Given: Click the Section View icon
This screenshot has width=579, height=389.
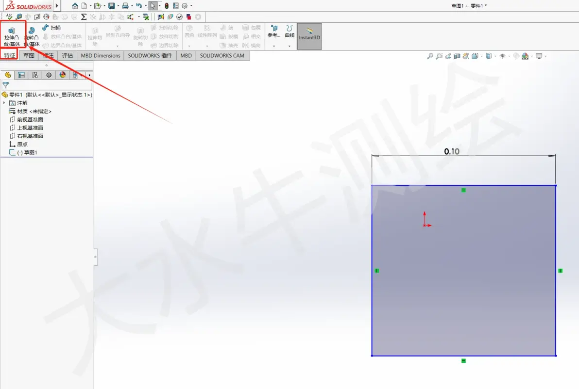Looking at the screenshot, I should 457,56.
